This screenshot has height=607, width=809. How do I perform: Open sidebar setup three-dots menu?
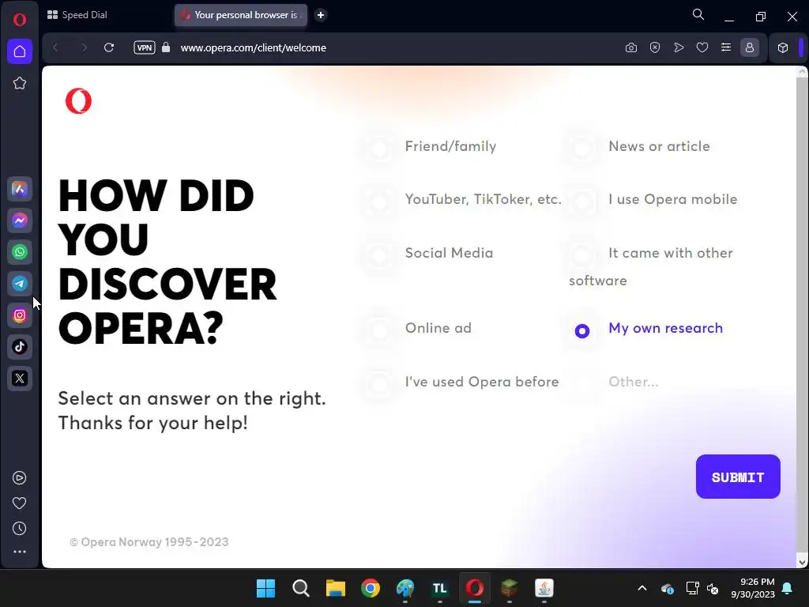pos(20,552)
